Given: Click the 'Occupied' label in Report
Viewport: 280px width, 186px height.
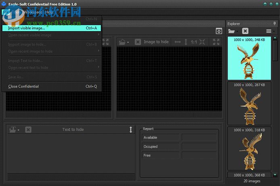Looking at the screenshot, I should click(150, 146).
